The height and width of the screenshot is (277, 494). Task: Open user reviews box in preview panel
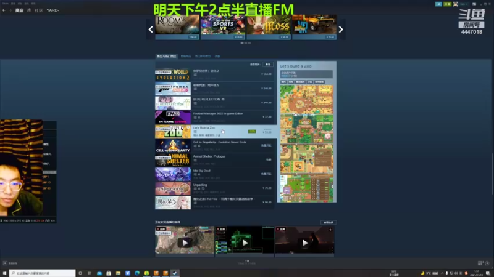click(306, 74)
